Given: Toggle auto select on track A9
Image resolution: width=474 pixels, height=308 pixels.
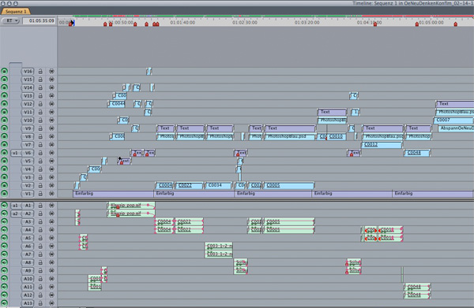Looking at the screenshot, I should [51, 271].
